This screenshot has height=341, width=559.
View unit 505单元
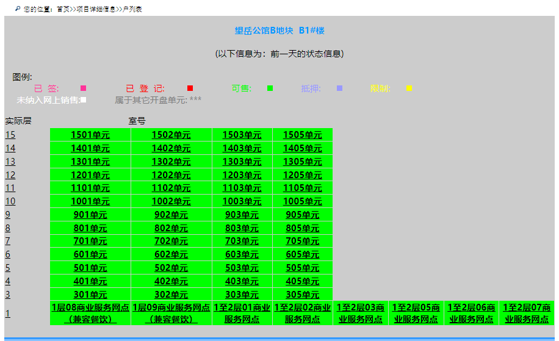(x=303, y=268)
